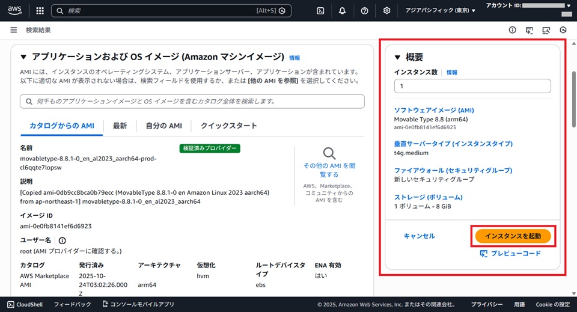Click the インスタンス数 input field
This screenshot has height=312, width=577.
tap(472, 87)
